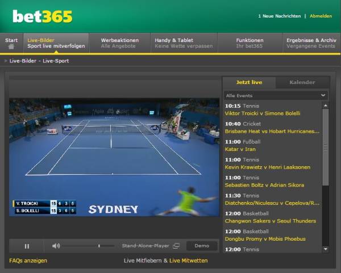Switch to the Kalender tab
This screenshot has width=341, height=273.
point(302,82)
